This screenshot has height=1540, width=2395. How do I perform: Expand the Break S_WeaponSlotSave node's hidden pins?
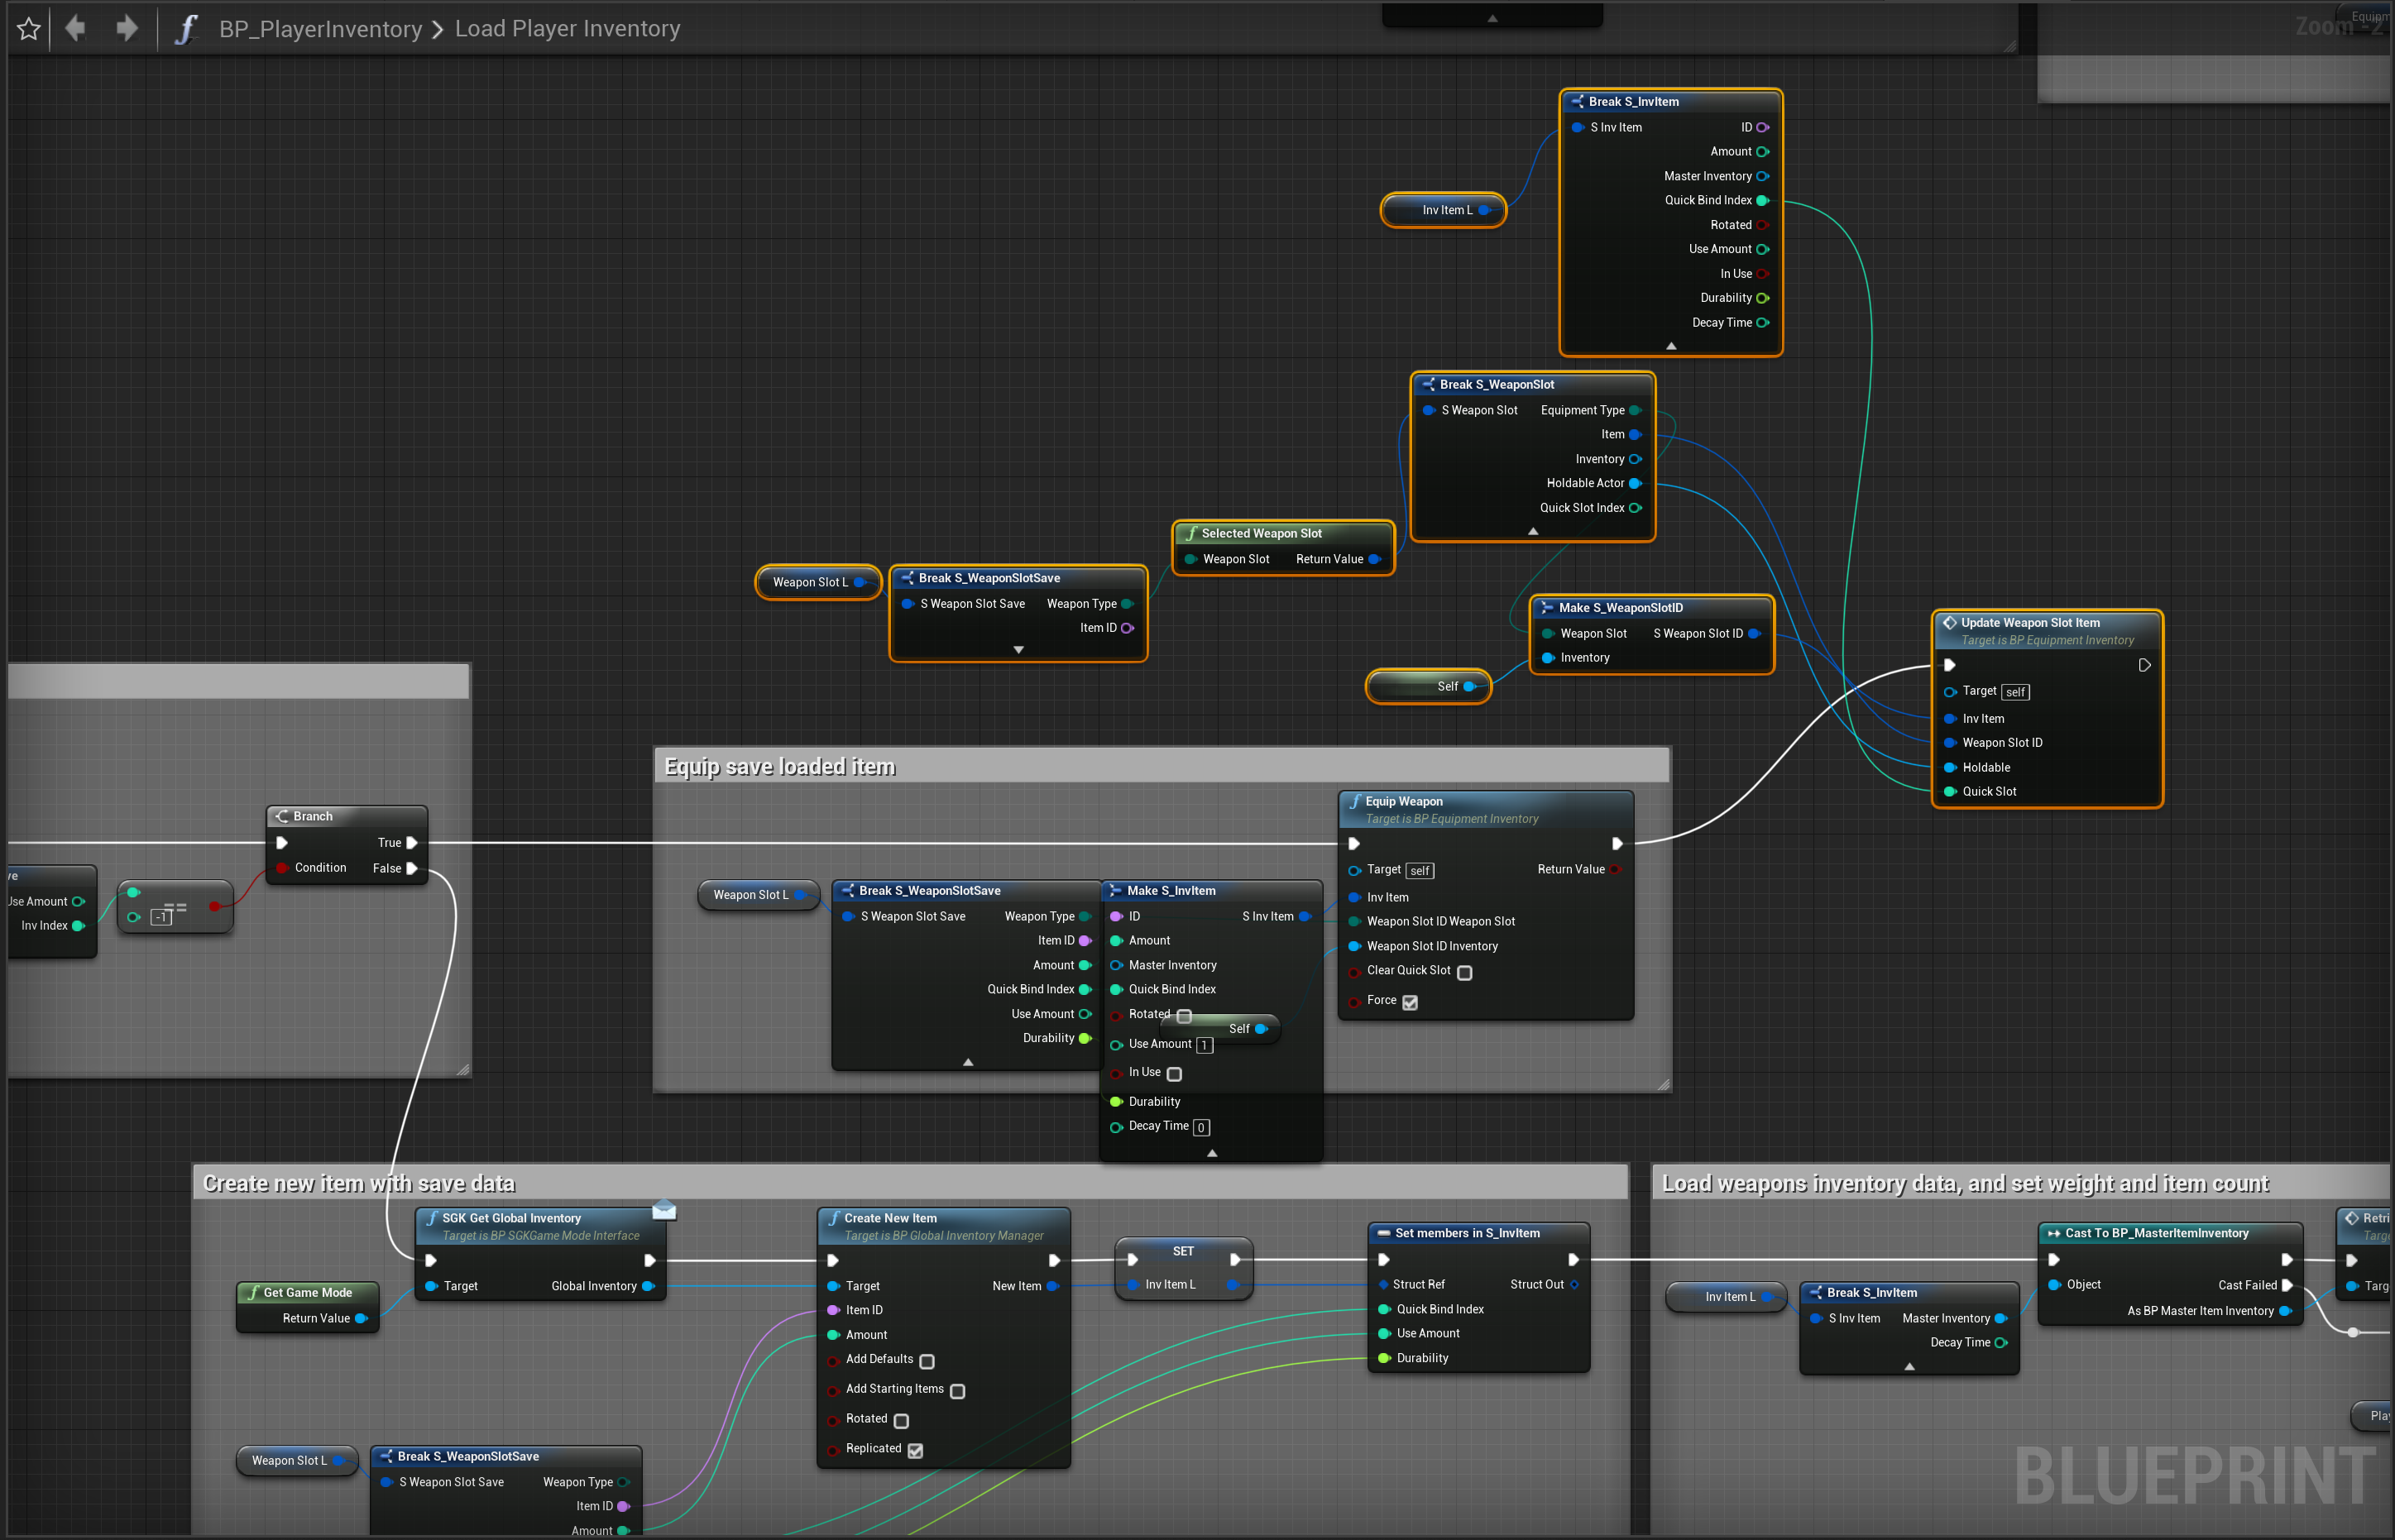1018,650
